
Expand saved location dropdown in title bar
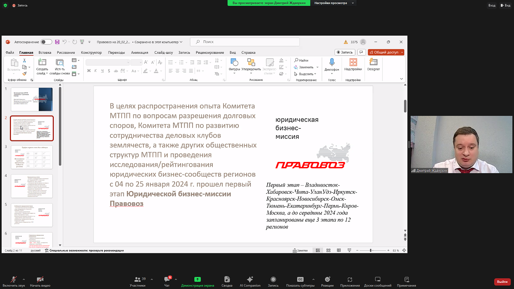(181, 42)
